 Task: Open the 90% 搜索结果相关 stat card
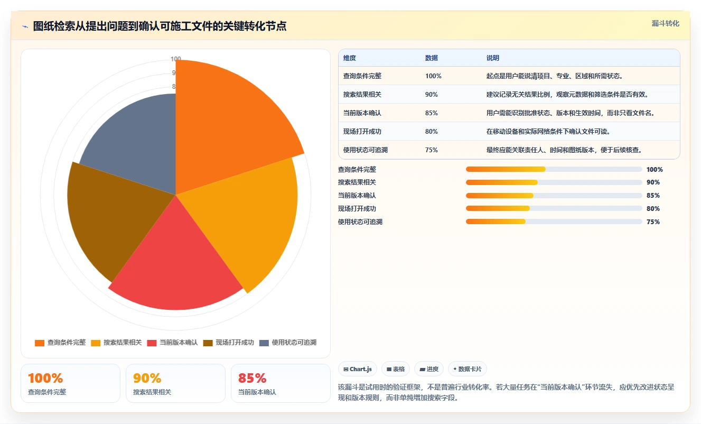(175, 383)
